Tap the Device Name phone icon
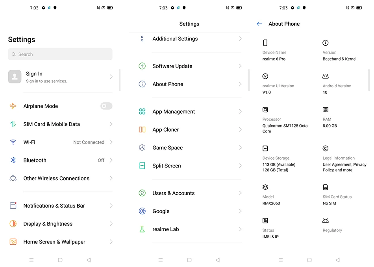Screen dimensions: 374x267 (x=265, y=42)
